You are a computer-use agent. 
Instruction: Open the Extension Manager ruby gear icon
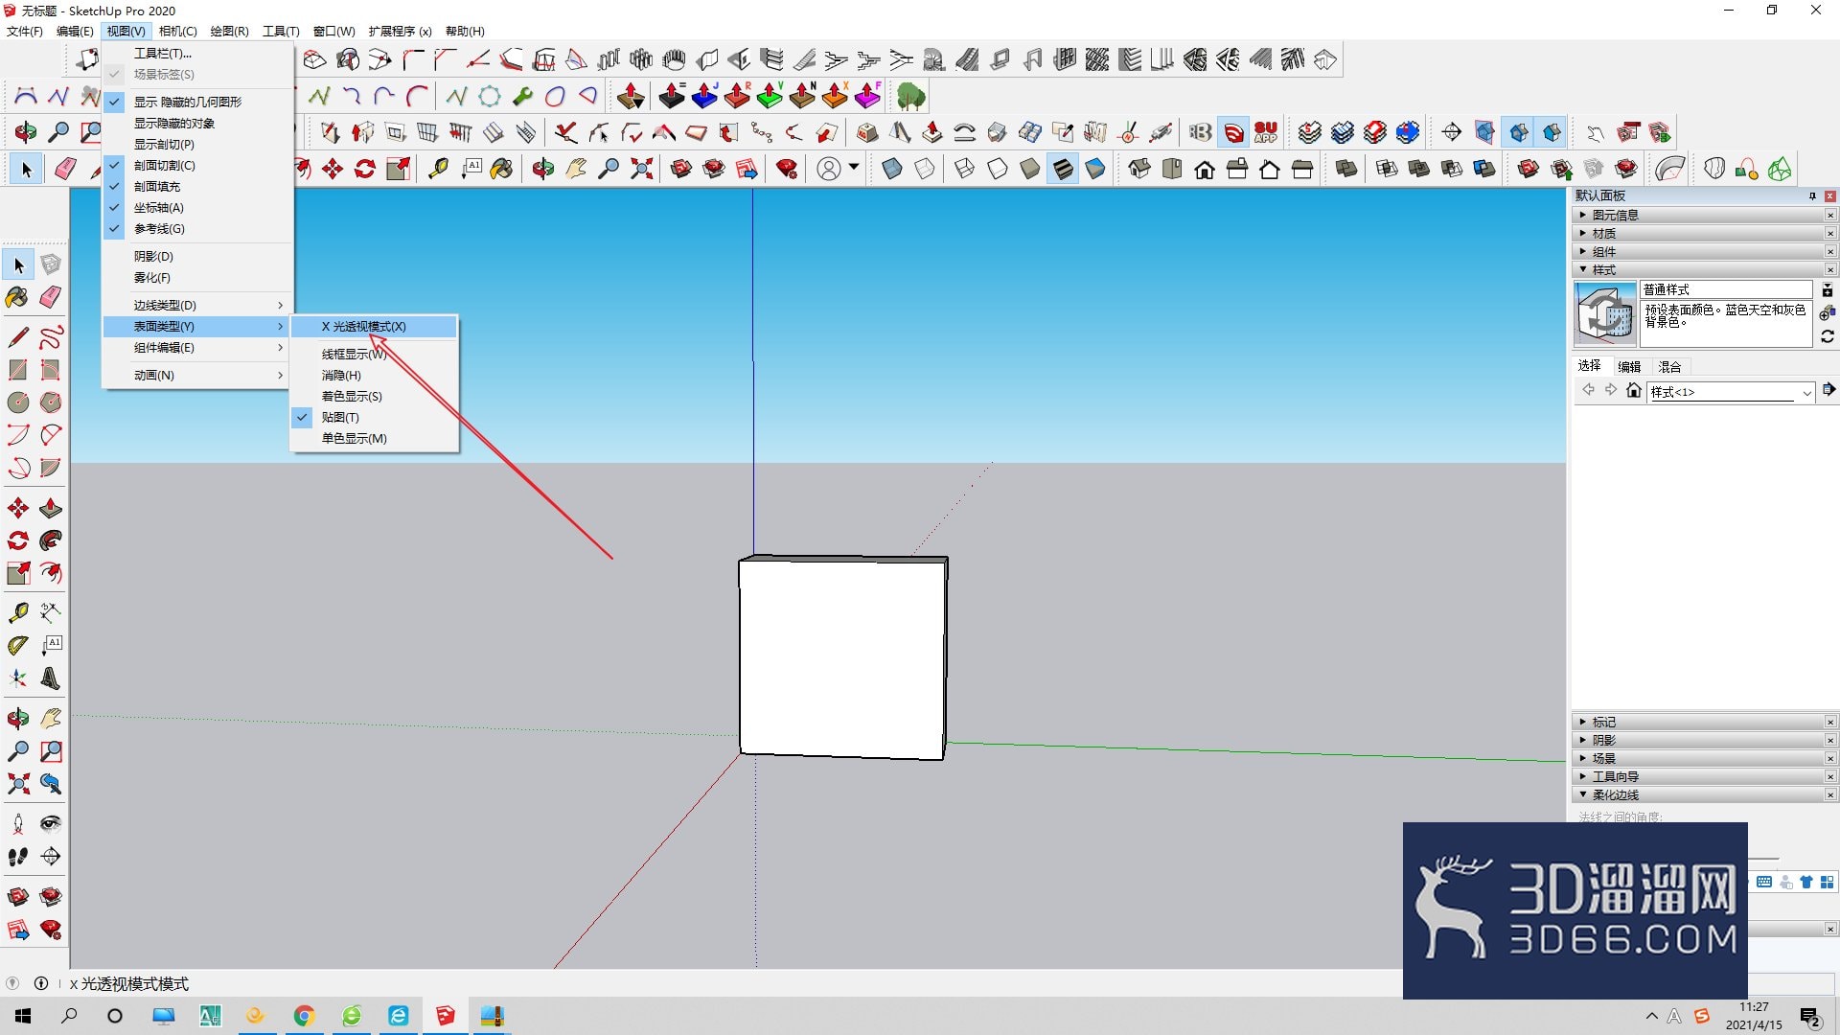point(787,170)
